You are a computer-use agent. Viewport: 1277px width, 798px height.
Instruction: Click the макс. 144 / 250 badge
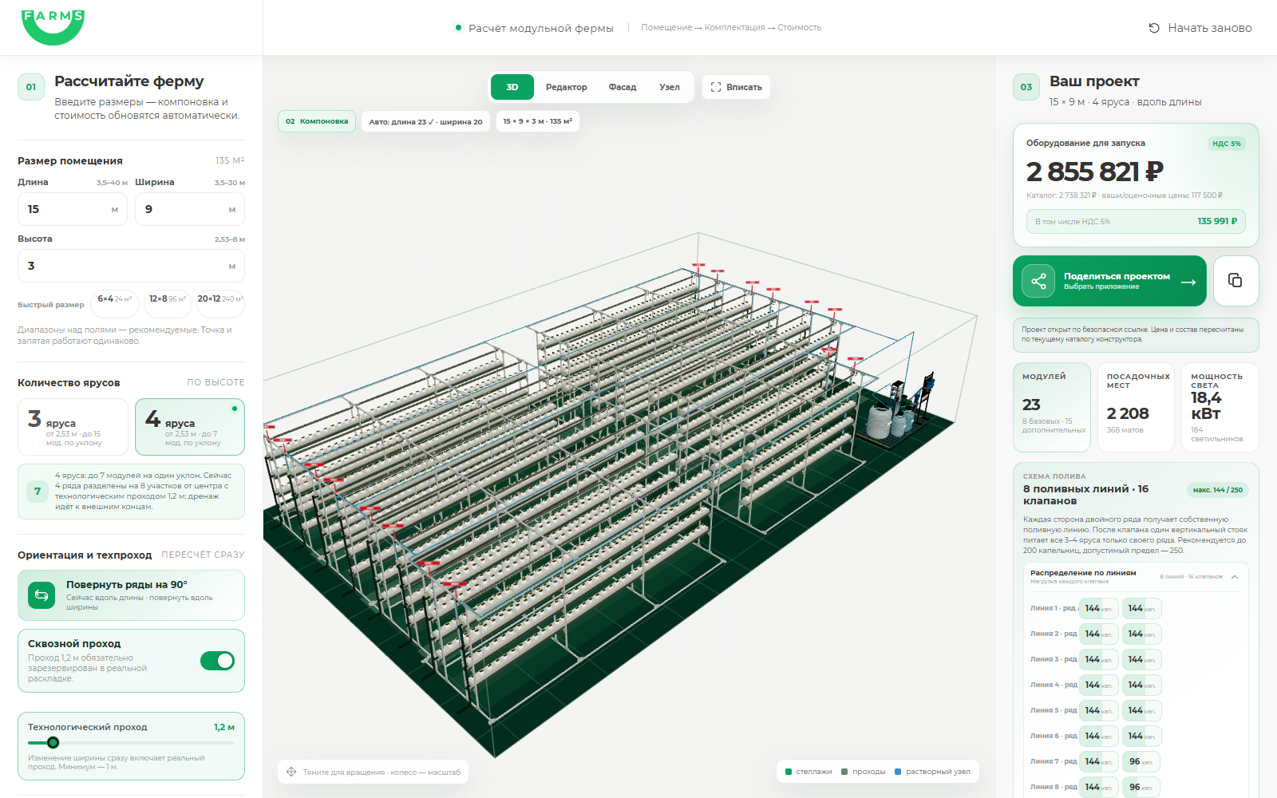pos(1218,490)
